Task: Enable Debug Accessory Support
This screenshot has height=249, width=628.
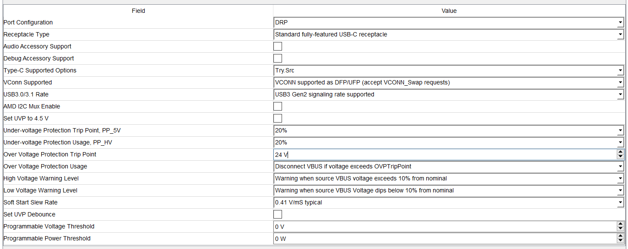Action: tap(277, 58)
